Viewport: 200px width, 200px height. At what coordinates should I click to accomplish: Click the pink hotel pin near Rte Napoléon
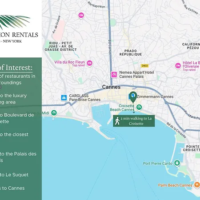coord(81,16)
